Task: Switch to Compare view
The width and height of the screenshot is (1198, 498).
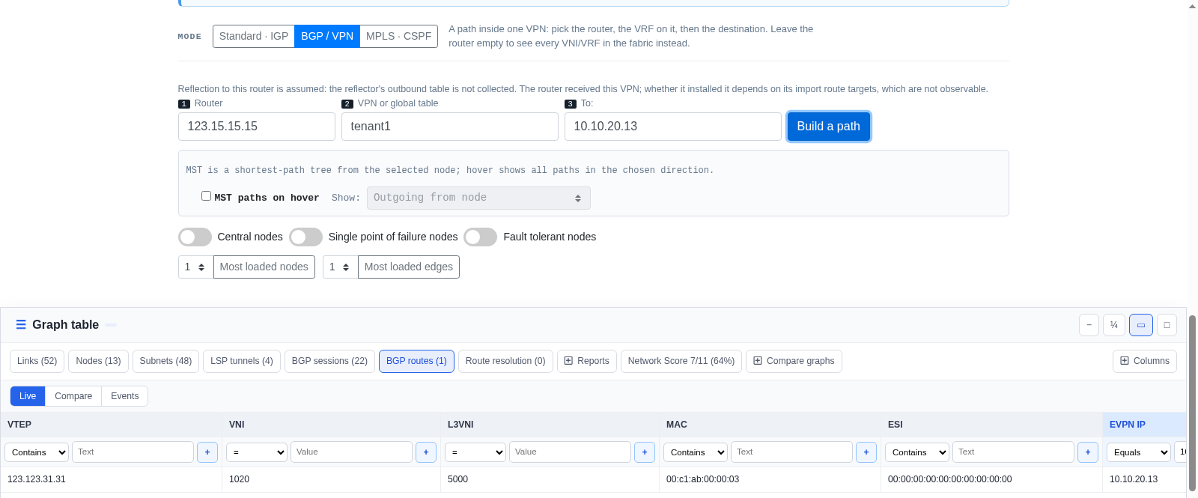Action: (x=73, y=396)
